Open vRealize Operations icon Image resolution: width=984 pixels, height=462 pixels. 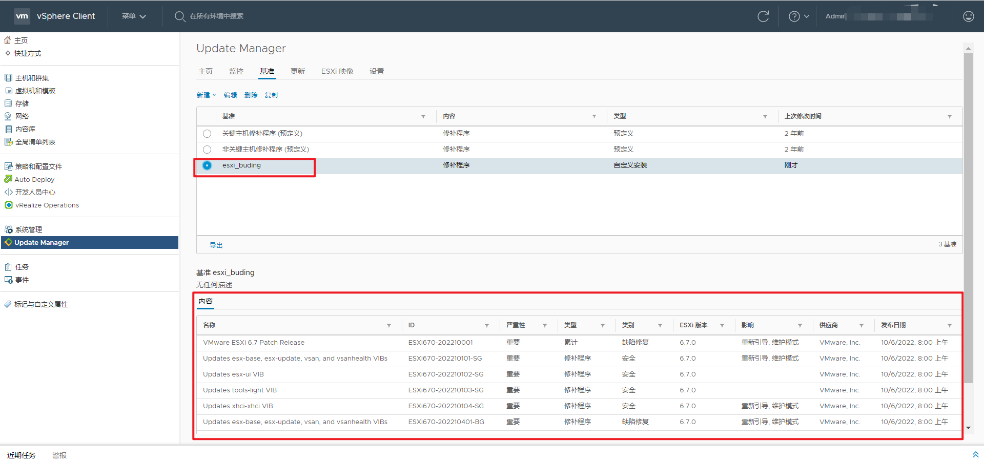coord(8,205)
